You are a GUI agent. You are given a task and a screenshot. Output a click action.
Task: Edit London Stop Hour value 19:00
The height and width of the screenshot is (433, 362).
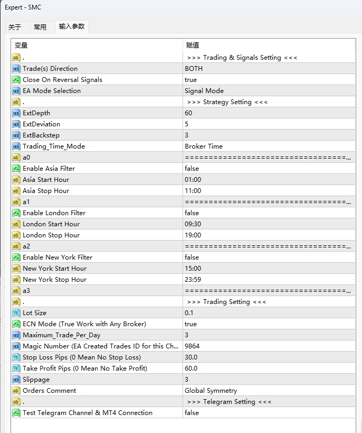[x=269, y=235]
